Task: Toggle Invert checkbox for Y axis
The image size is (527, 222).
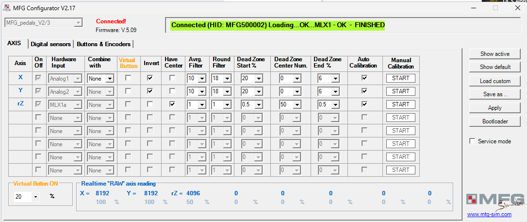Action: (150, 91)
